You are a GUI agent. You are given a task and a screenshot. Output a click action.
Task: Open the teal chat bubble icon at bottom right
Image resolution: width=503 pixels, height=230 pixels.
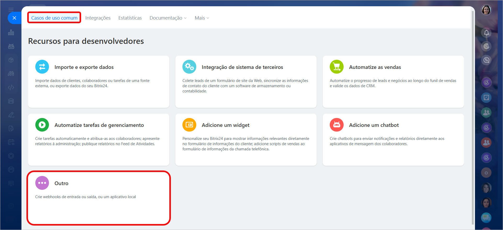pos(486,217)
